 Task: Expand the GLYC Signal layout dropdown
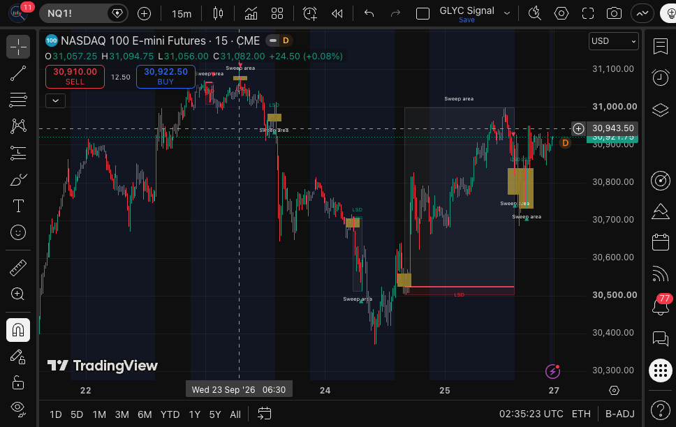tap(507, 13)
